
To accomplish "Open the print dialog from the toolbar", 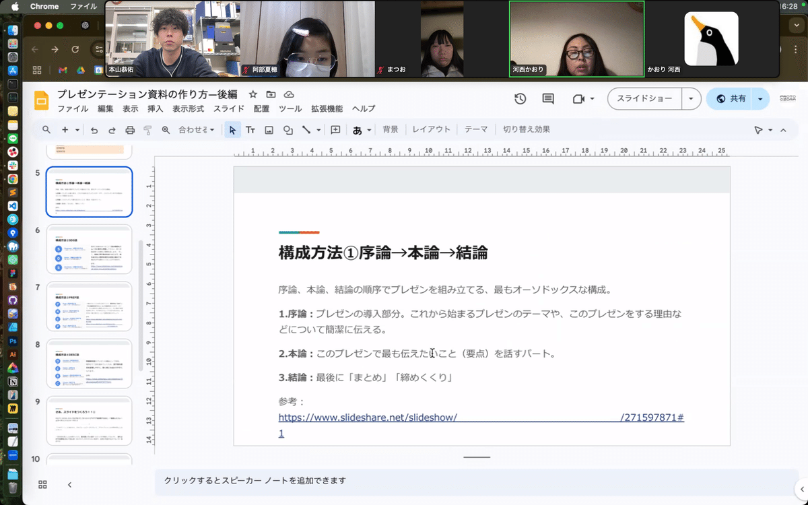I will 130,130.
